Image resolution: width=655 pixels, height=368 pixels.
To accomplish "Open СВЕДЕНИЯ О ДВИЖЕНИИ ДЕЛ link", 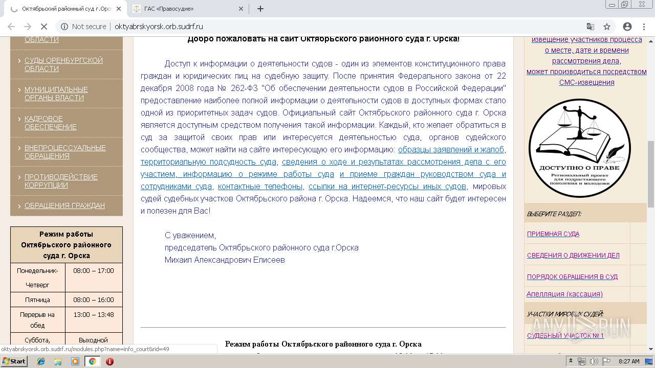I will [573, 255].
